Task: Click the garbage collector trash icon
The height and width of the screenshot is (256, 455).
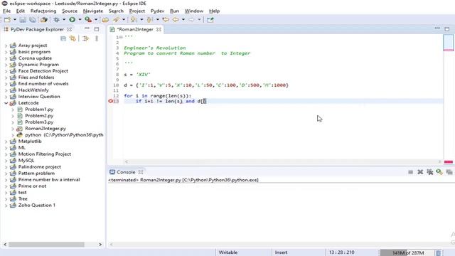Action: pyautogui.click(x=438, y=253)
